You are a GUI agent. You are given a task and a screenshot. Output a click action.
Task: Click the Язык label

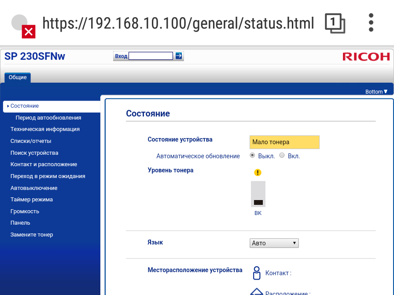tap(155, 242)
